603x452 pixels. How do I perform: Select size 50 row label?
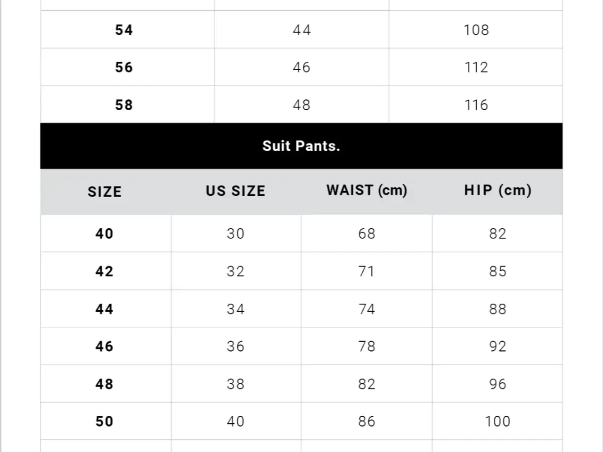point(105,421)
